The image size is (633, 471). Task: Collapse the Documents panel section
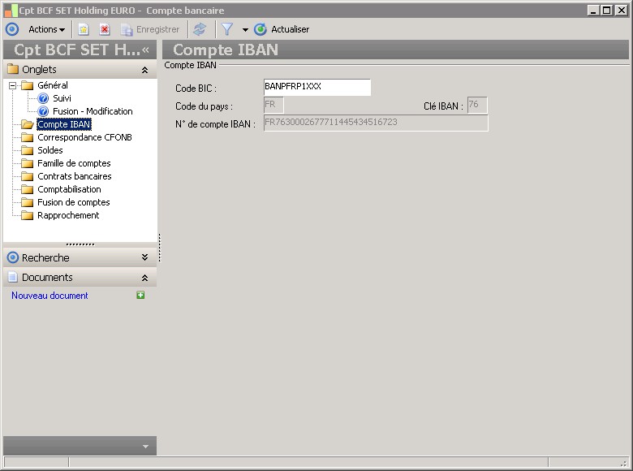(144, 278)
